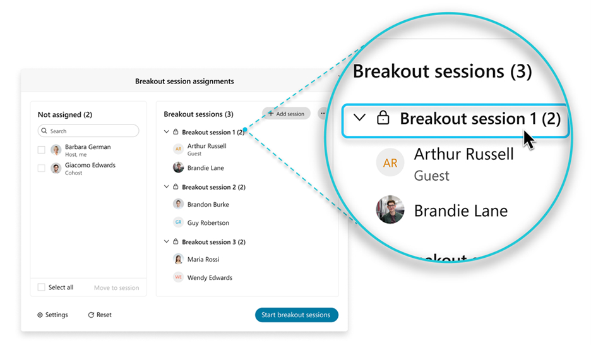Select Brandon Burke in session 2
591x345 pixels.
pyautogui.click(x=208, y=204)
